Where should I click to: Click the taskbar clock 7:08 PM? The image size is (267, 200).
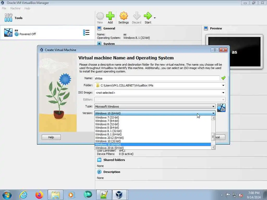254,193
